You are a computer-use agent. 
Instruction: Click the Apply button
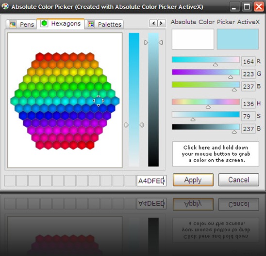(193, 180)
